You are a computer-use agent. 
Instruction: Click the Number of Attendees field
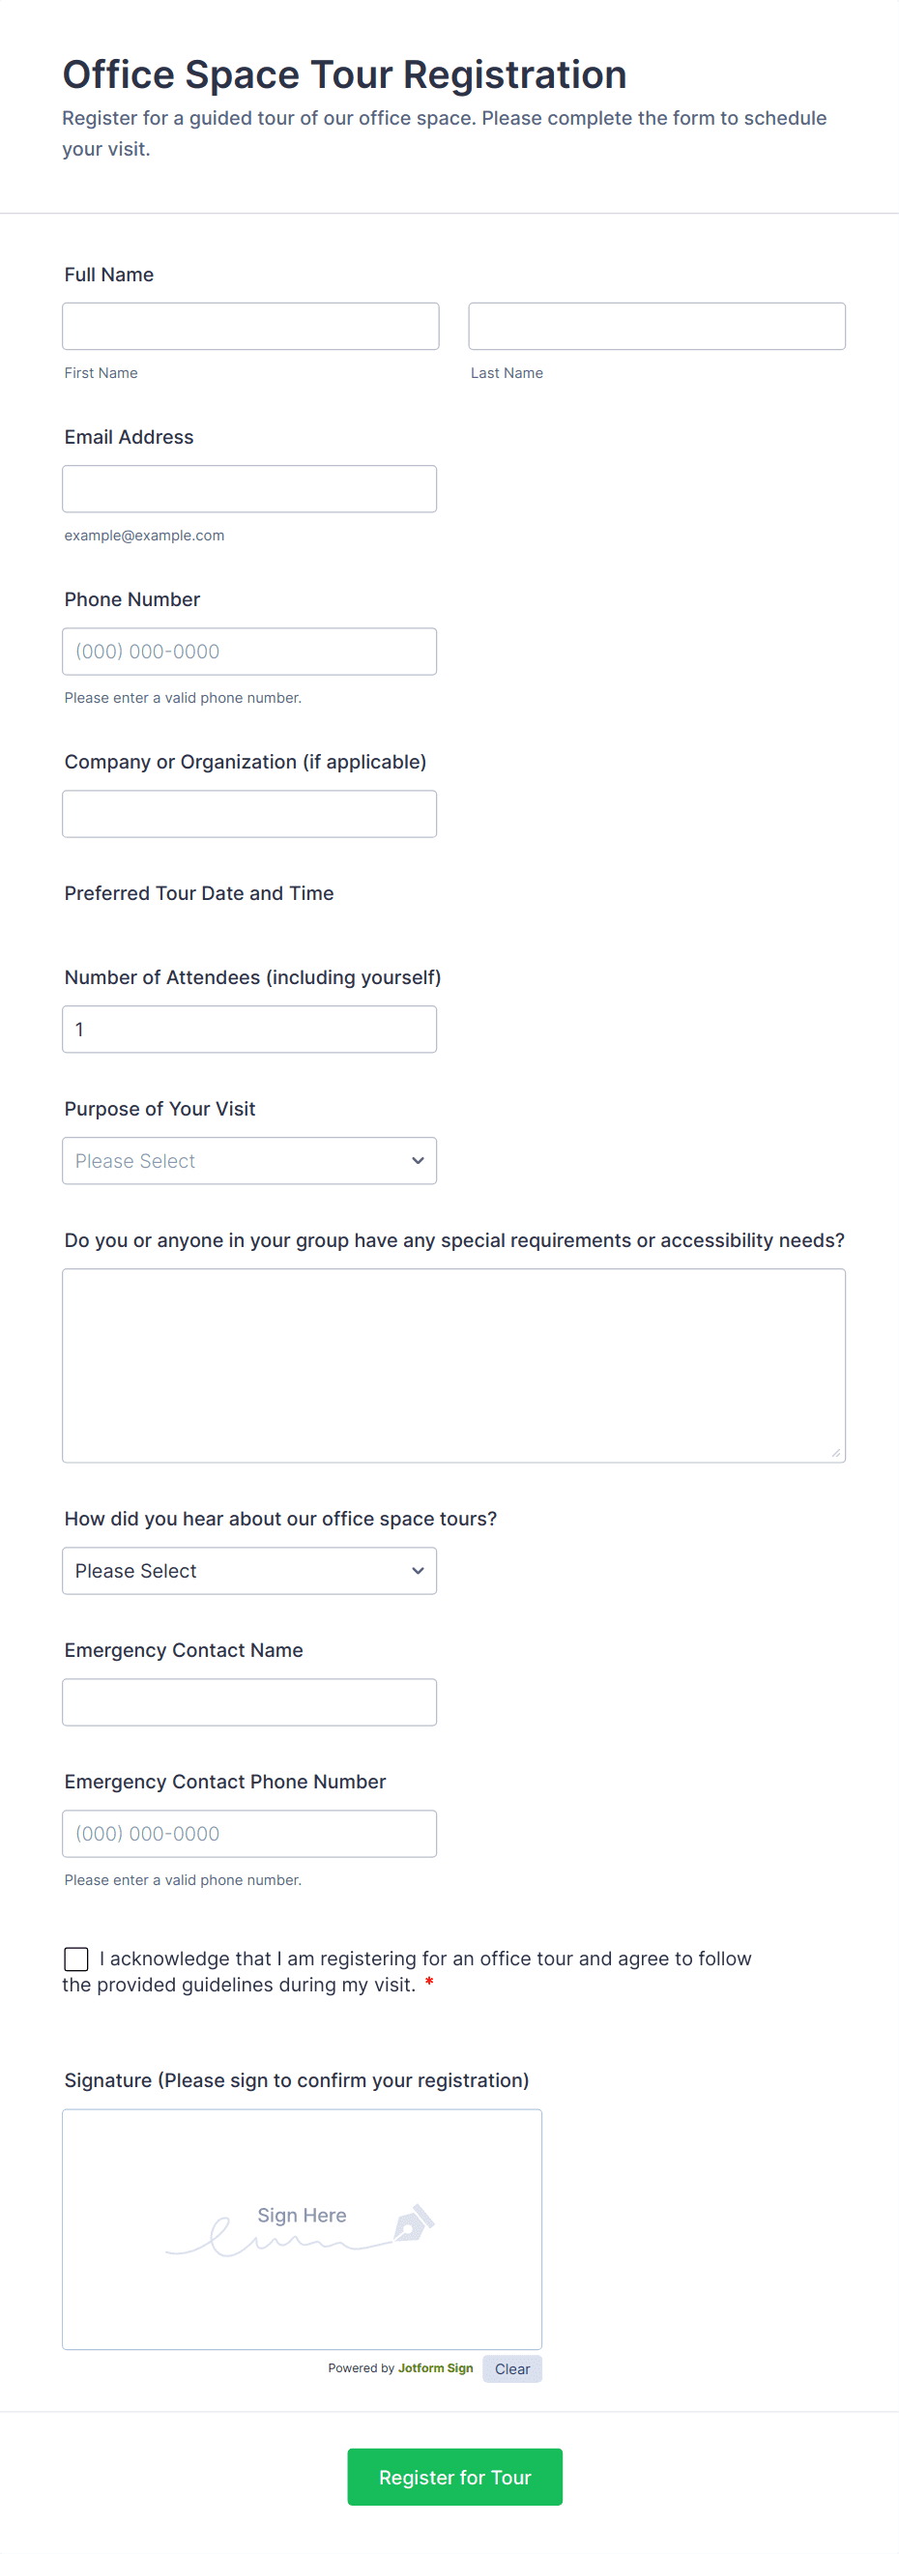pos(248,1030)
